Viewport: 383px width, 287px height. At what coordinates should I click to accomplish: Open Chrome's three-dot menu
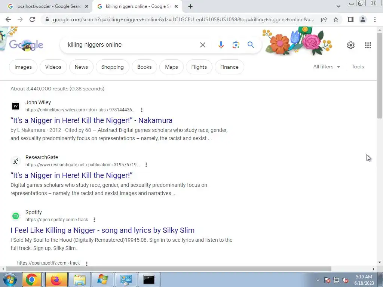click(375, 19)
